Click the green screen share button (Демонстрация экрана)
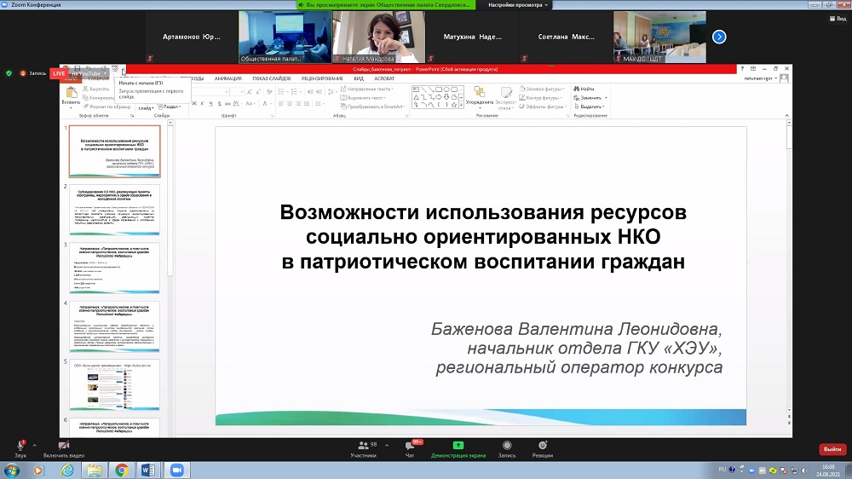The height and width of the screenshot is (479, 852). point(458,448)
